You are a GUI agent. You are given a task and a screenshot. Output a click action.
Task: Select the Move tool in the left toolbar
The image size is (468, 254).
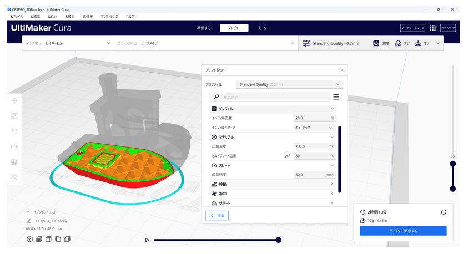pyautogui.click(x=14, y=101)
